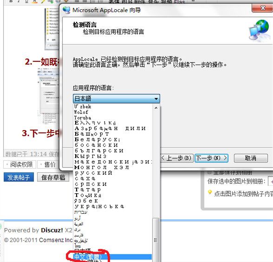Close the Microsoft AppLocale wizard window
This screenshot has height=262, width=273.
pyautogui.click(x=262, y=8)
